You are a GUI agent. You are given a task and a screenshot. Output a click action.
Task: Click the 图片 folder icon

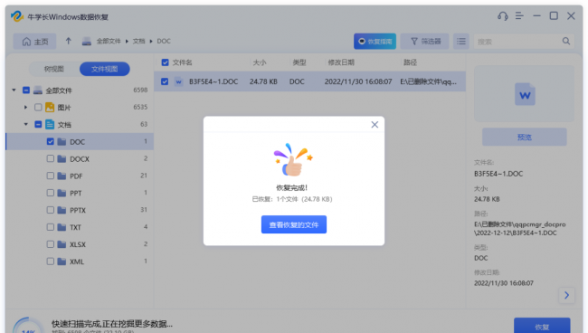point(50,108)
